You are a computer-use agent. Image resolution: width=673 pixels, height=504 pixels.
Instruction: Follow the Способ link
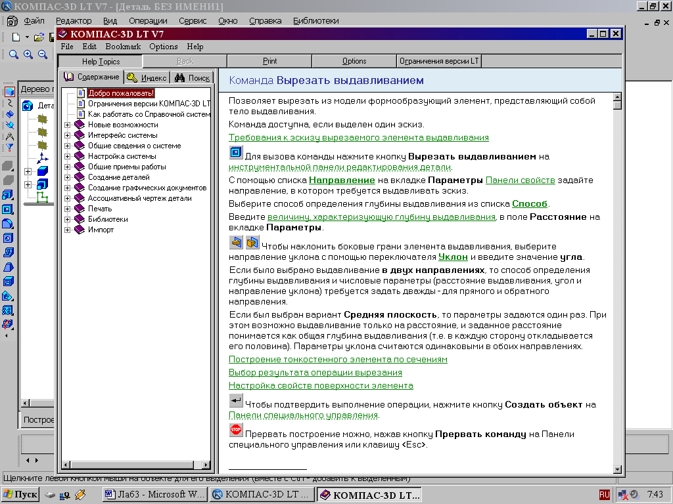pos(530,204)
